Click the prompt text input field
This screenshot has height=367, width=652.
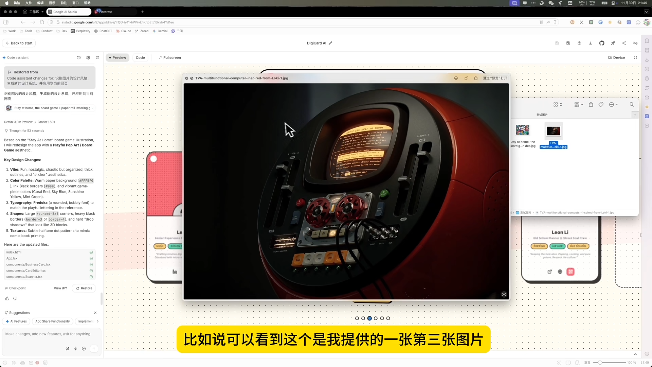coord(48,334)
